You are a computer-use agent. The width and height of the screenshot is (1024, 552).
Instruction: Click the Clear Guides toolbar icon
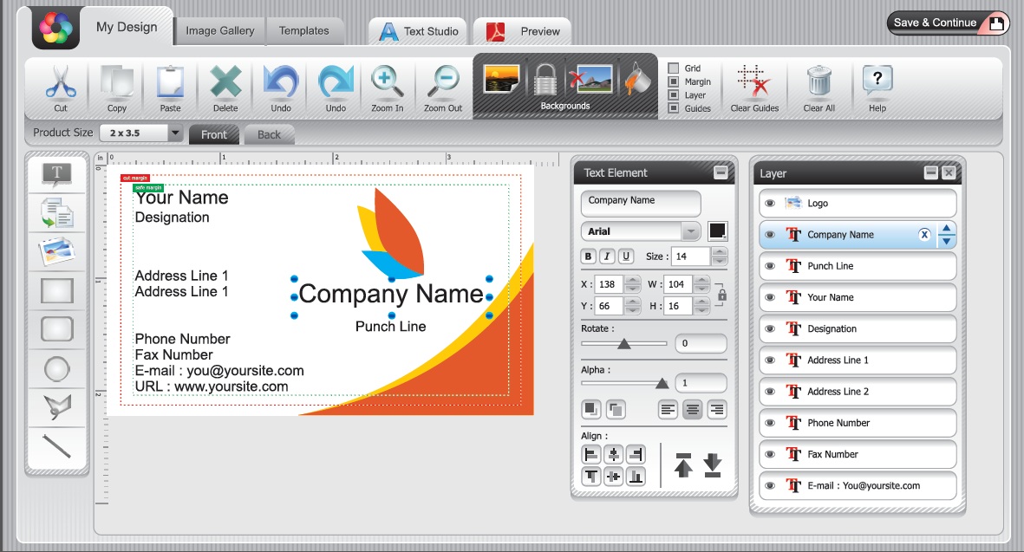pyautogui.click(x=753, y=85)
